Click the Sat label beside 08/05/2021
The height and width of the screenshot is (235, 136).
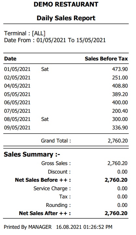(x=45, y=119)
